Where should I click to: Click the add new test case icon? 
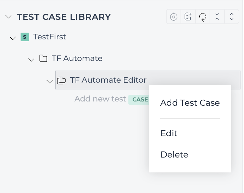[x=188, y=17]
